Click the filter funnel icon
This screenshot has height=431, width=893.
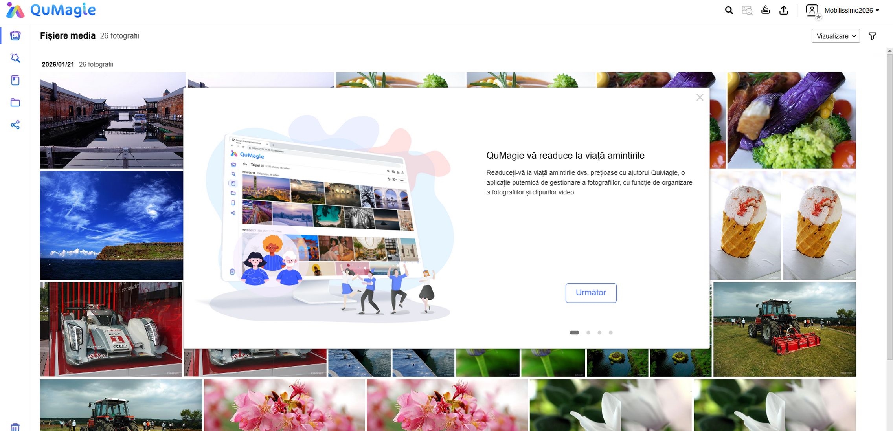(x=873, y=36)
